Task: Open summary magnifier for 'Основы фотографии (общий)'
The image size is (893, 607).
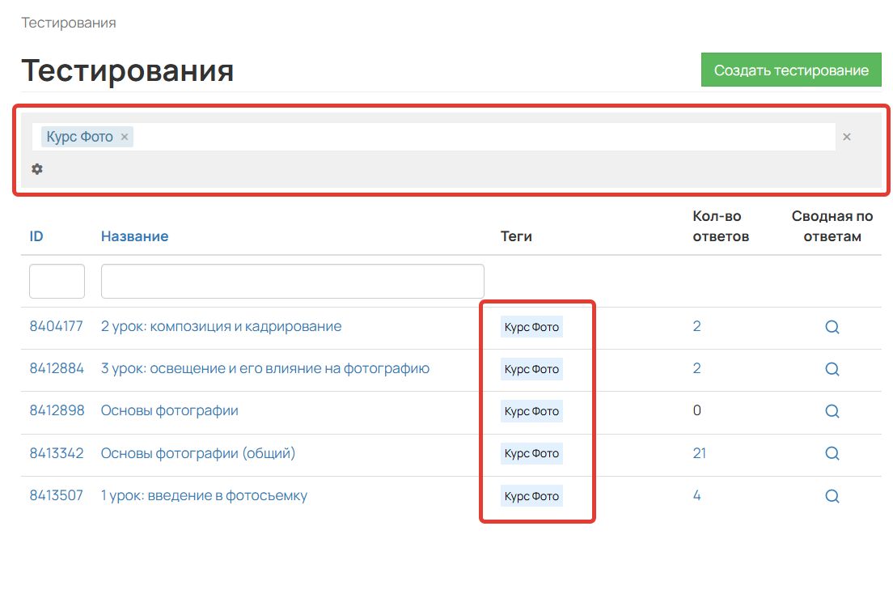Action: [x=832, y=453]
